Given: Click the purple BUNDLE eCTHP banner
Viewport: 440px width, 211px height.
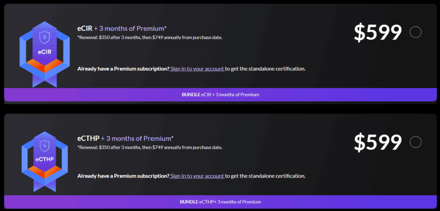Looking at the screenshot, I should coord(220,202).
